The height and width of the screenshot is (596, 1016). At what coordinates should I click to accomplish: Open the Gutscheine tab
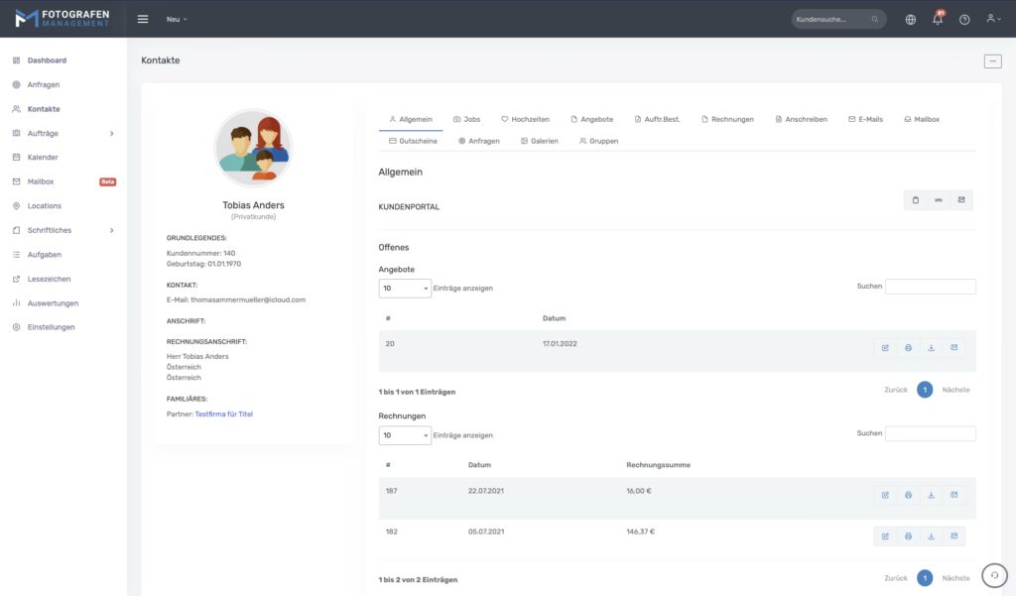413,141
